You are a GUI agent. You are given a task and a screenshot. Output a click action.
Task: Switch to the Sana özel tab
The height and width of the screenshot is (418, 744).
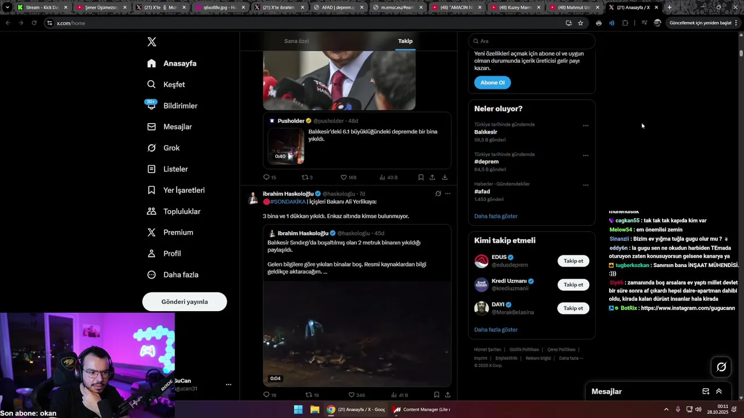(296, 41)
